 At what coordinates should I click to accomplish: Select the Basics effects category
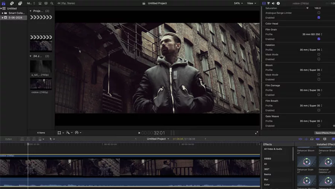(267, 174)
